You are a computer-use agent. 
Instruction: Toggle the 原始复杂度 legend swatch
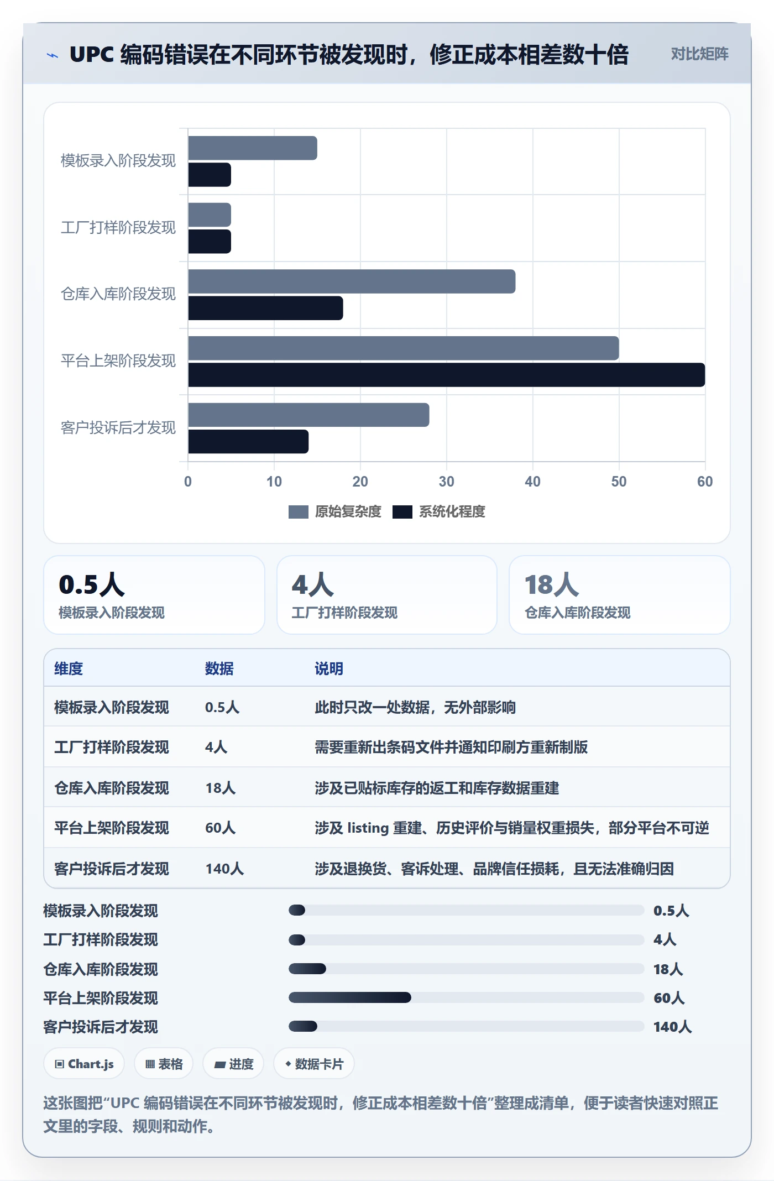click(298, 512)
